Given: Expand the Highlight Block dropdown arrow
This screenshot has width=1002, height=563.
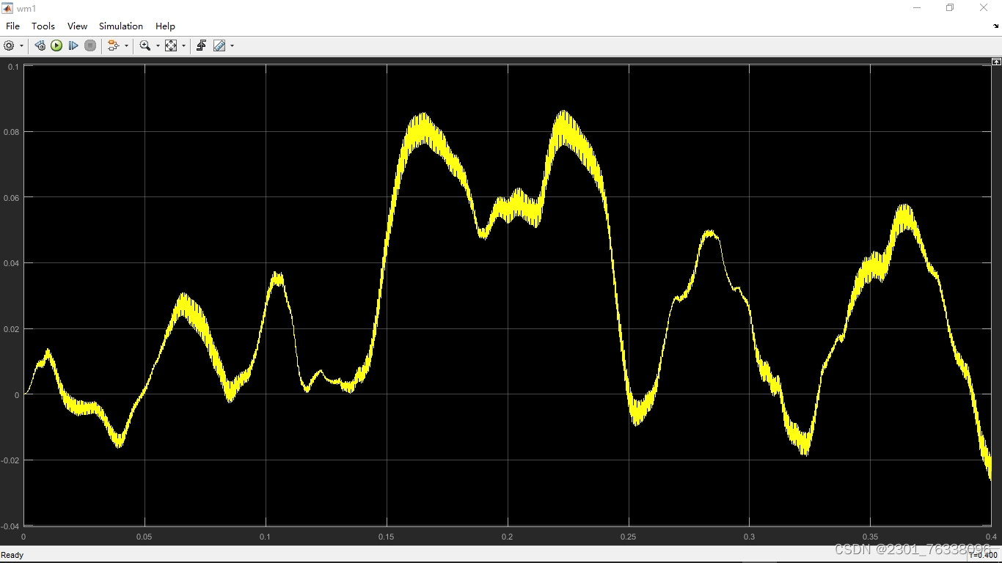Looking at the screenshot, I should point(126,45).
